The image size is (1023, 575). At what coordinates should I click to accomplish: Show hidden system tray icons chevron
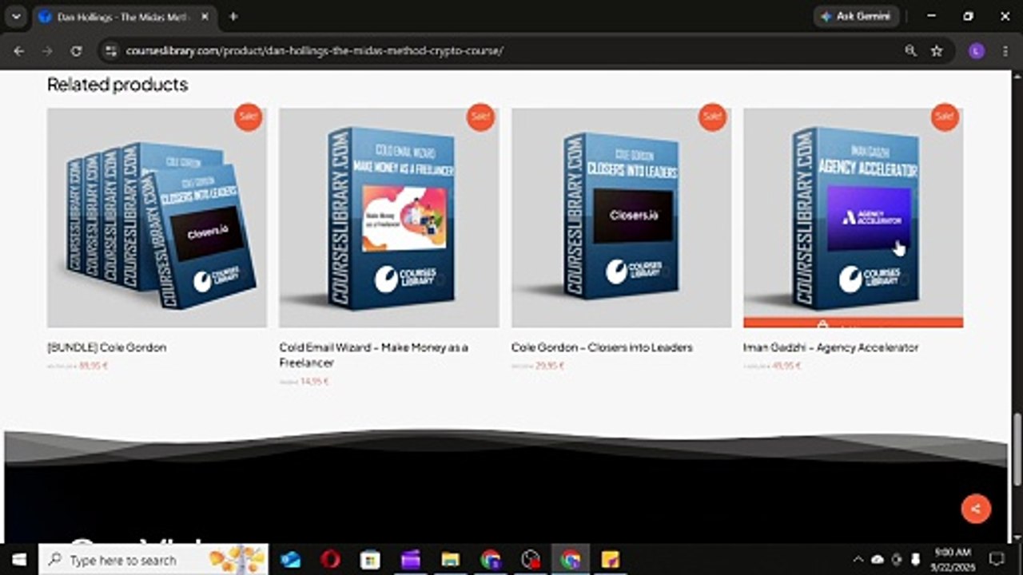click(x=858, y=559)
